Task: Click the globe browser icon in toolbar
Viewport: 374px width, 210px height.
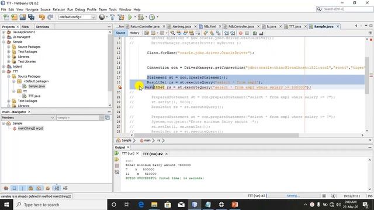Action: click(102, 17)
